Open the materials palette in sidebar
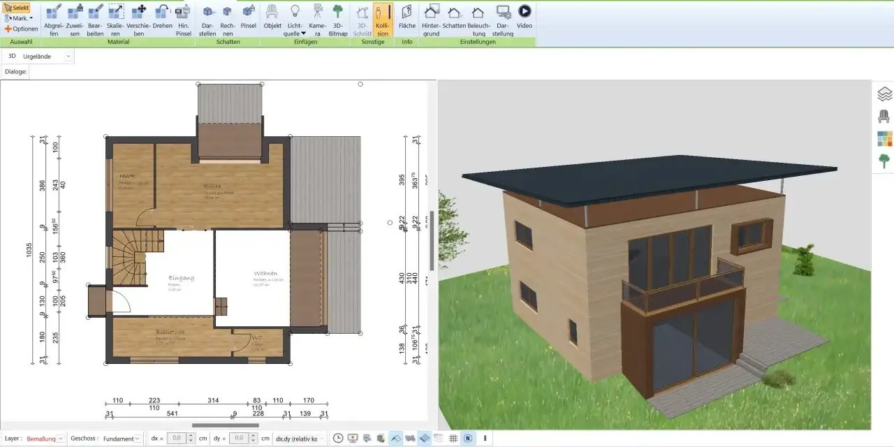Screen dimensions: 894x447 [885, 138]
